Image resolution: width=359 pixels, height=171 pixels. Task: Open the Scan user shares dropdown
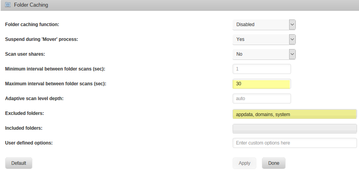tap(264, 54)
